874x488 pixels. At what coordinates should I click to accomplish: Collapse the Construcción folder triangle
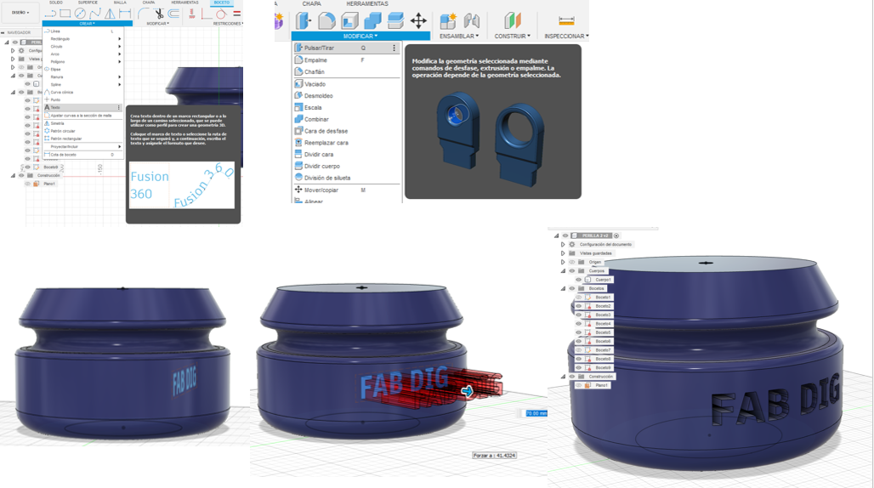point(563,377)
